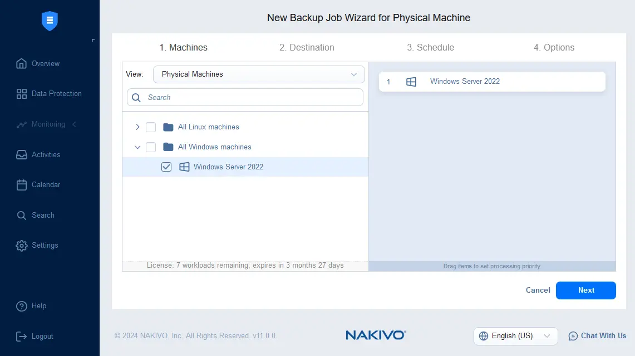Click the All Linux machines folder icon
The height and width of the screenshot is (356, 635).
tap(168, 127)
